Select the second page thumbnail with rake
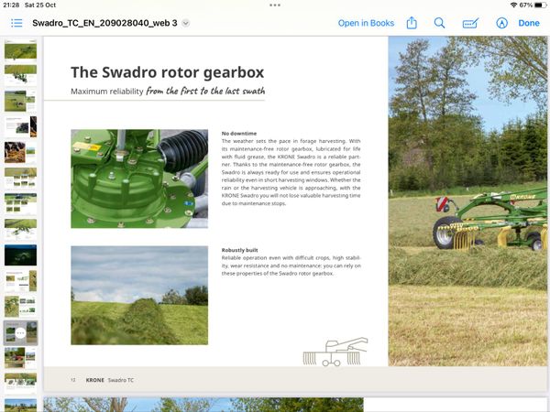Image resolution: width=550 pixels, height=412 pixels. (20, 75)
